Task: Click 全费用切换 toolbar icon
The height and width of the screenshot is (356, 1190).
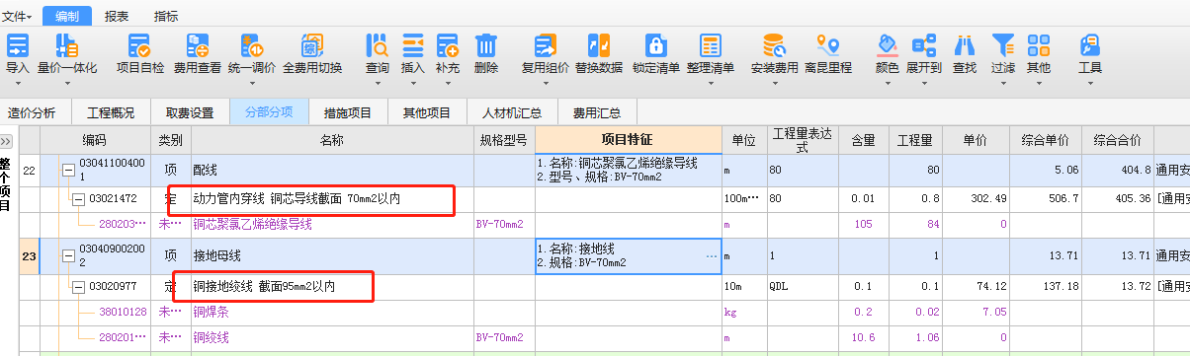Action: pos(312,54)
